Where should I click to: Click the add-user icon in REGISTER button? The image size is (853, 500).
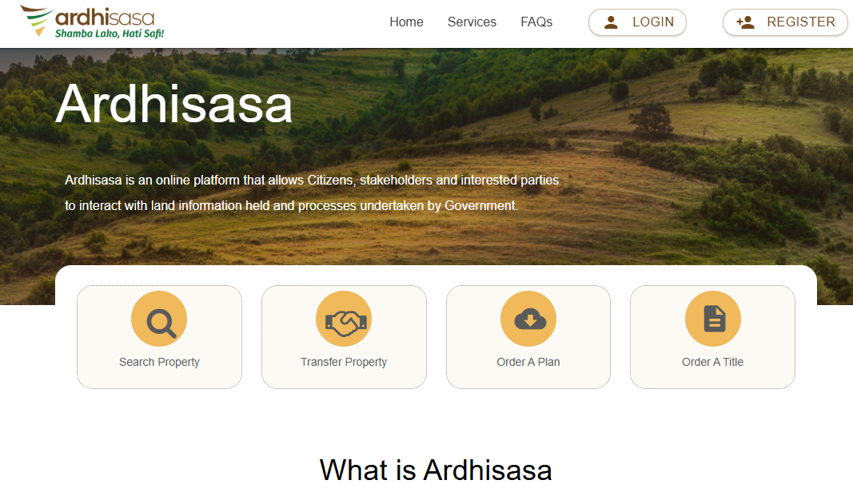coord(745,22)
